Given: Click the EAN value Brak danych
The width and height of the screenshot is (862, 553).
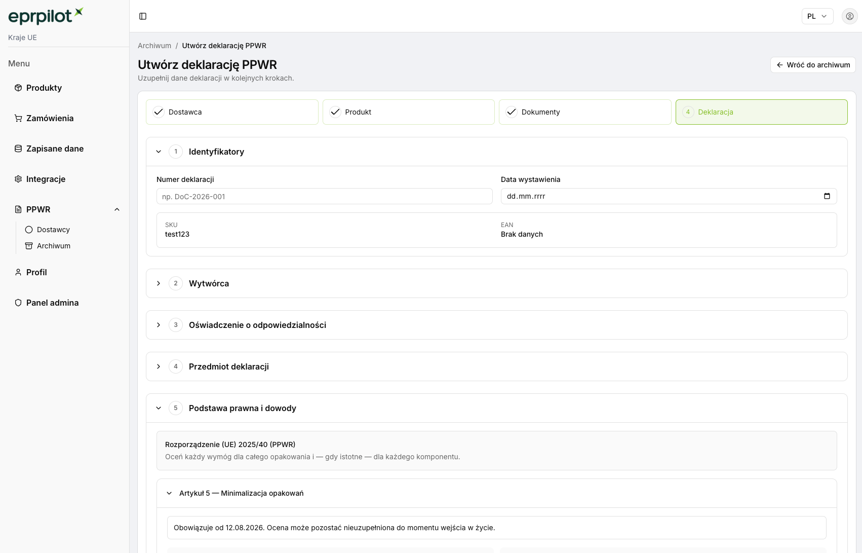Looking at the screenshot, I should point(522,234).
